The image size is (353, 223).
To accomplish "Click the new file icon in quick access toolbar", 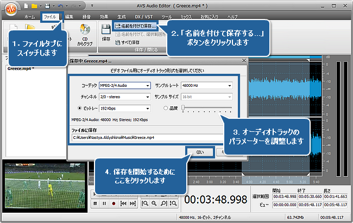I will tap(26, 6).
